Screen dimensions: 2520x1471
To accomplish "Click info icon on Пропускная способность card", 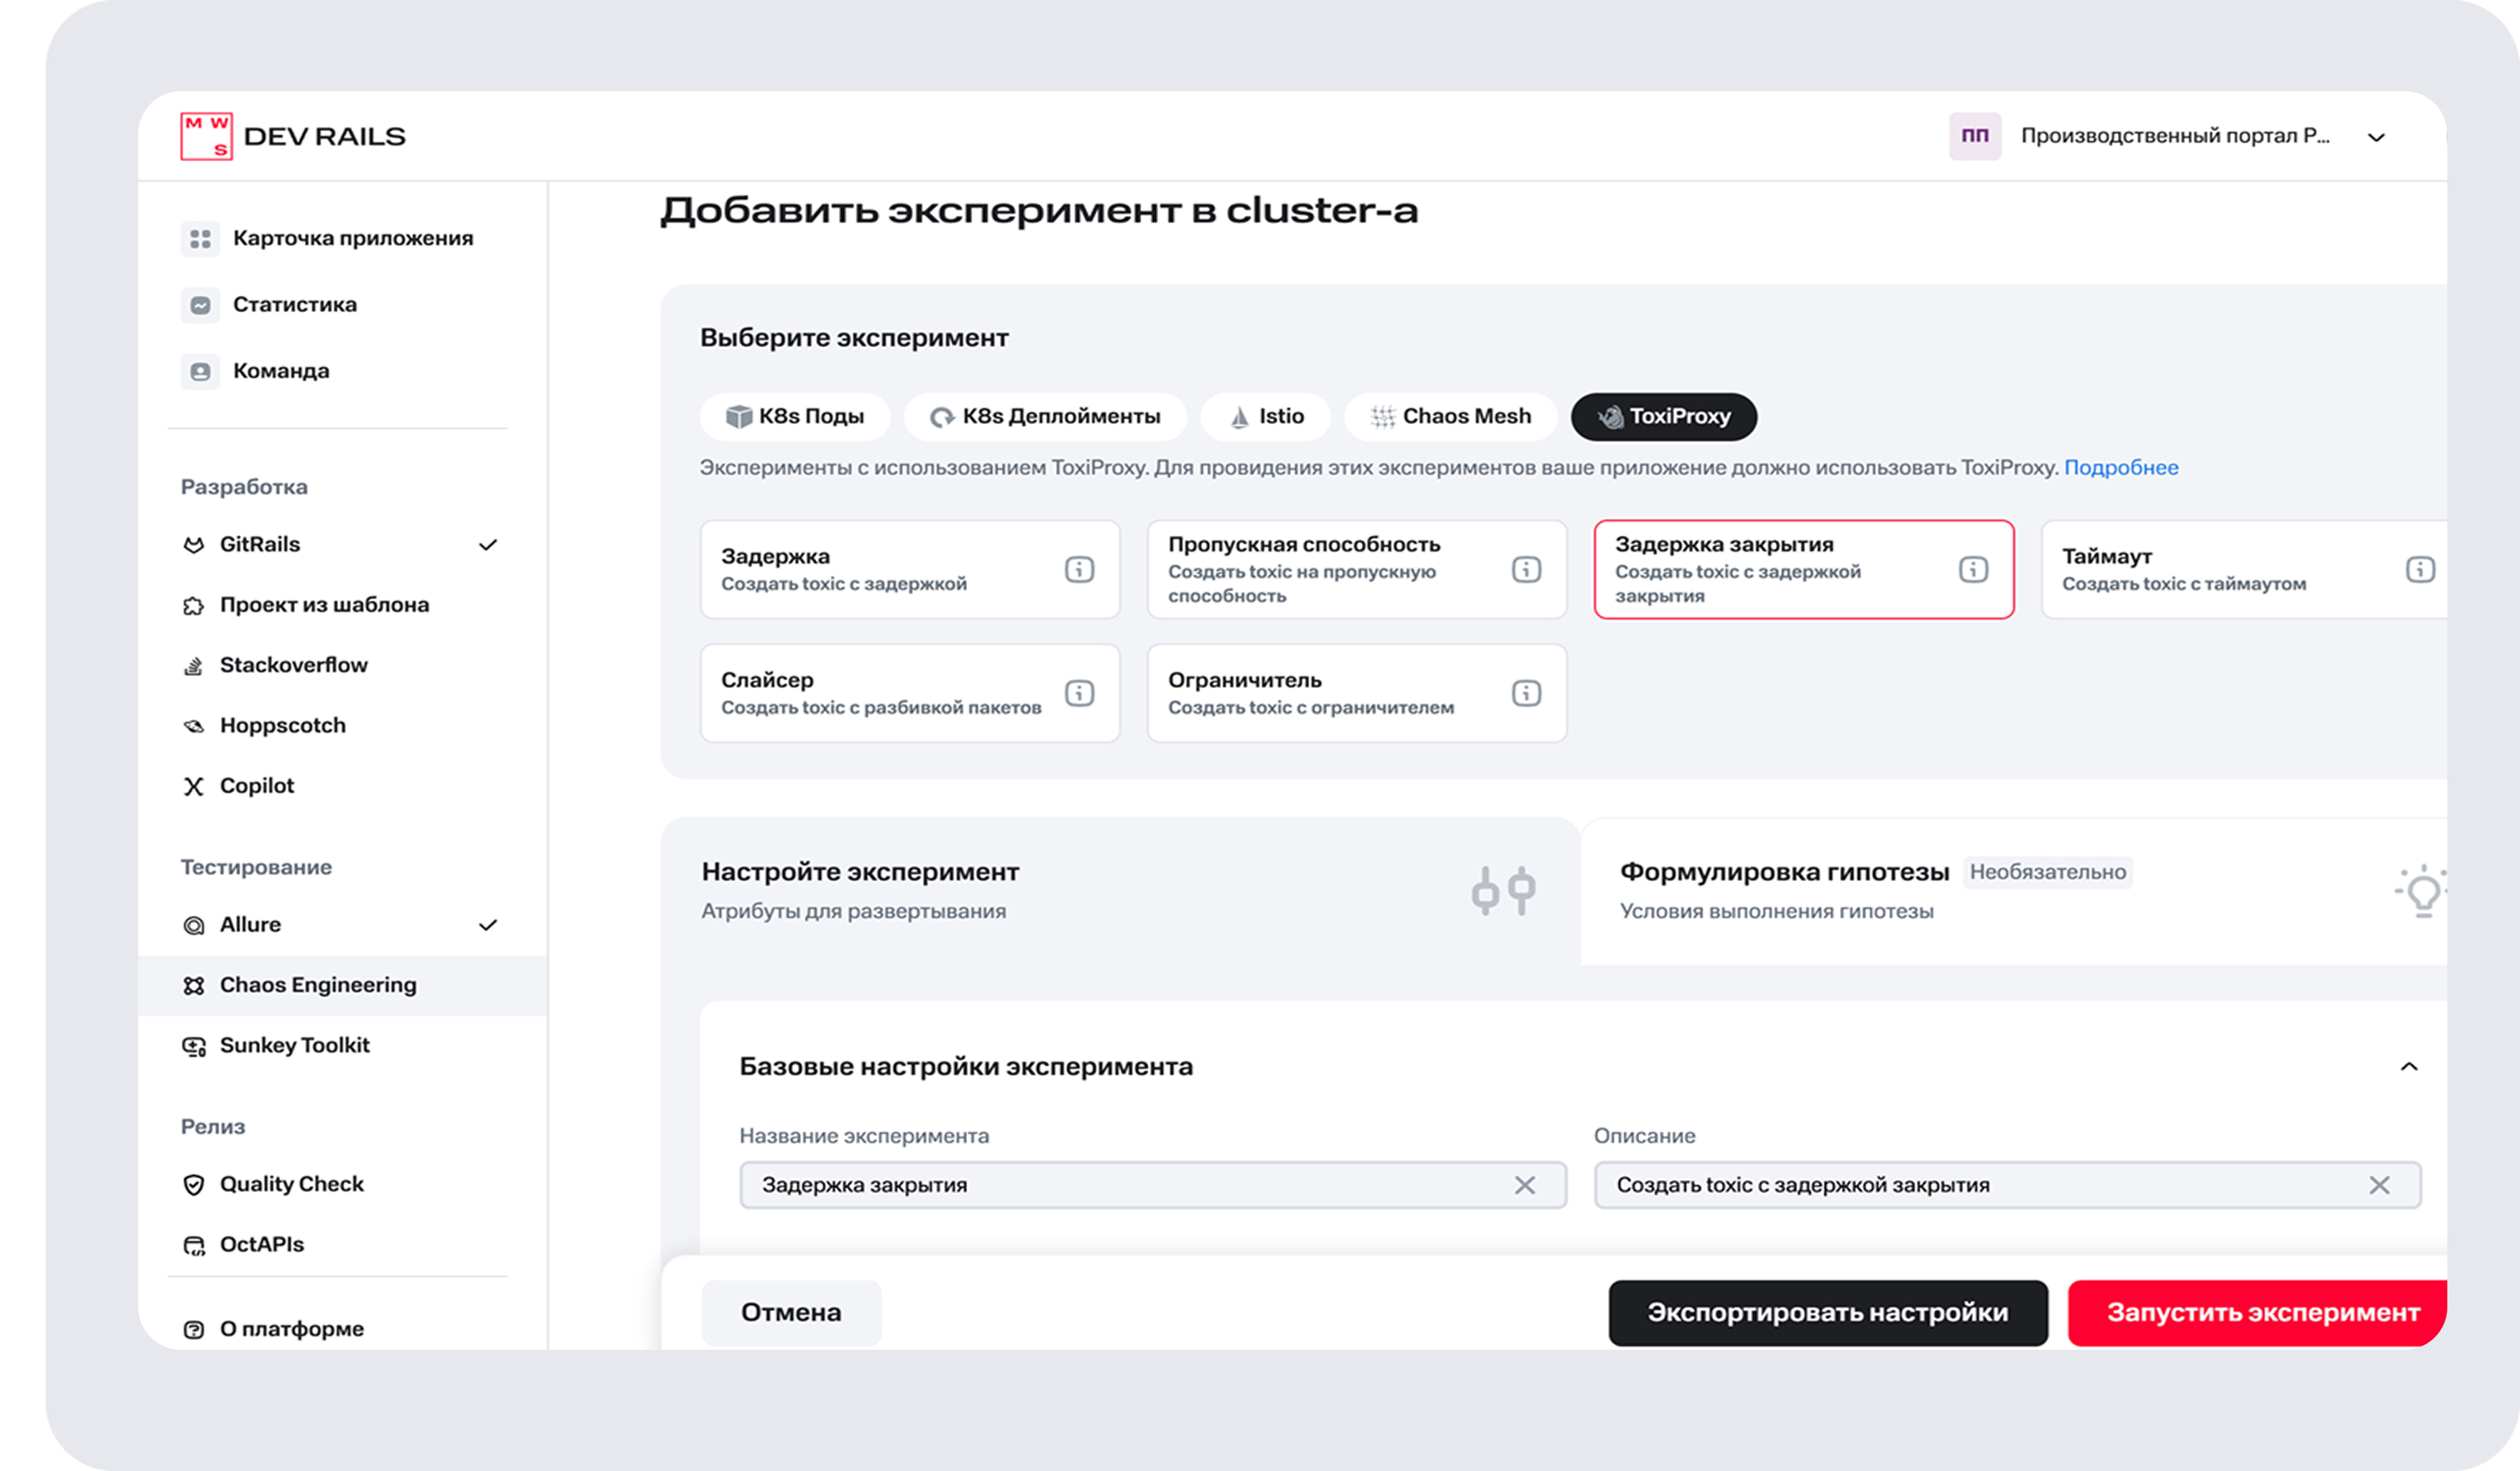I will point(1526,569).
